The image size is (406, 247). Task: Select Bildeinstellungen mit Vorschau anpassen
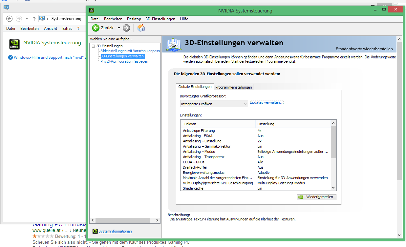[x=130, y=51]
